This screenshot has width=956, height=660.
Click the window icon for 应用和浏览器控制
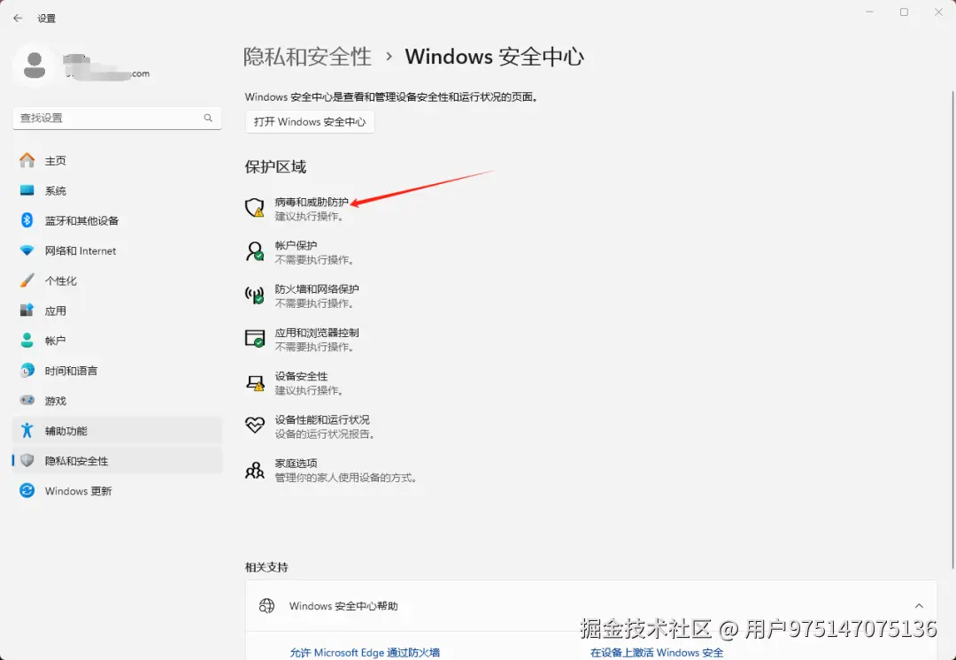254,338
